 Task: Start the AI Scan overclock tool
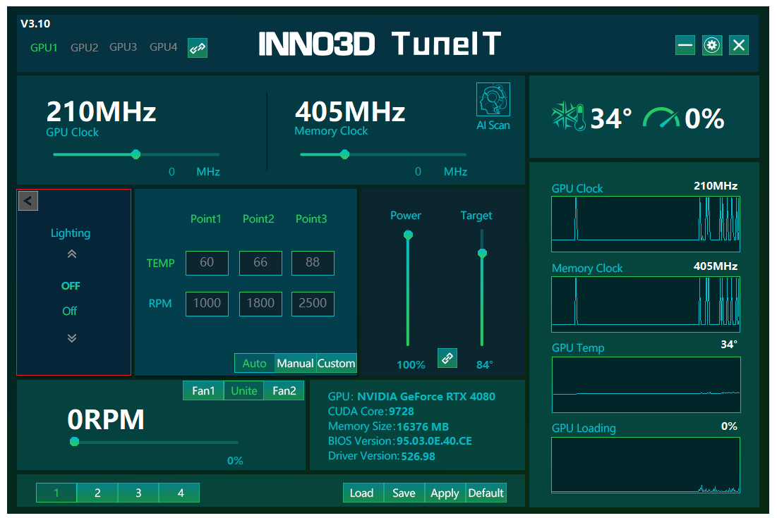[x=493, y=106]
